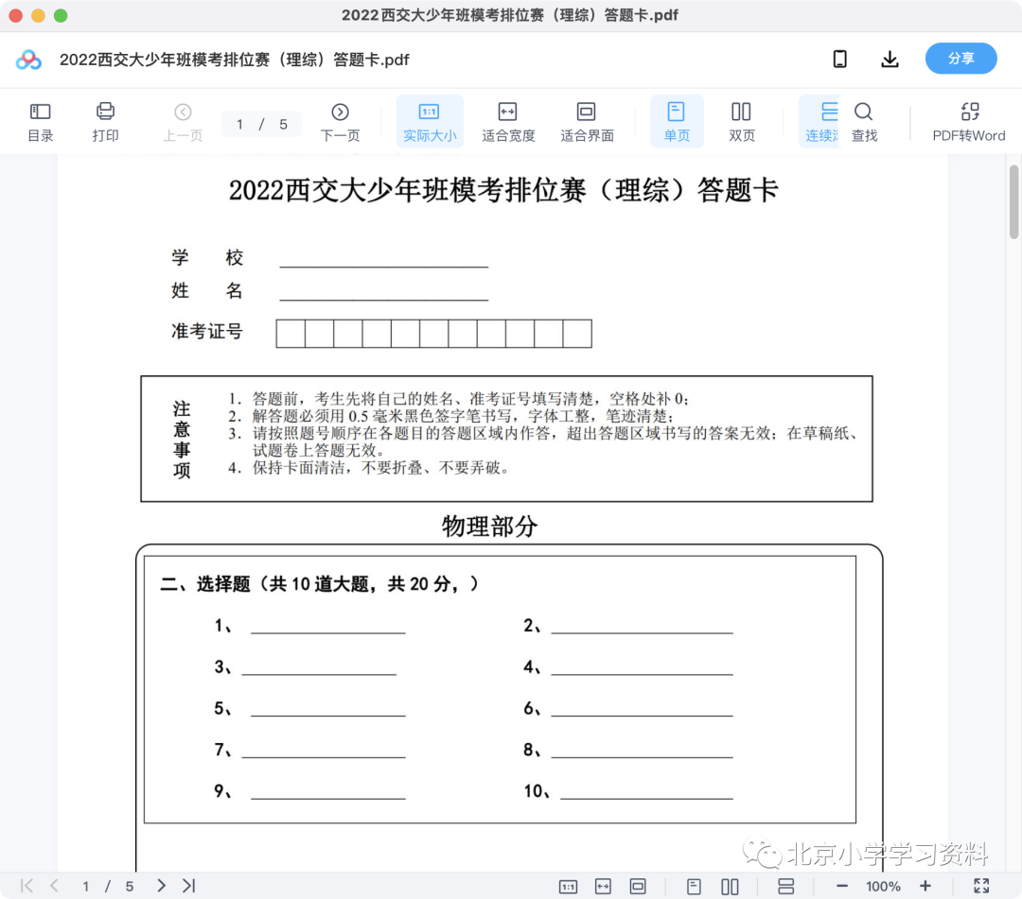
Task: Select double page icon in bottom bar
Action: pos(730,887)
